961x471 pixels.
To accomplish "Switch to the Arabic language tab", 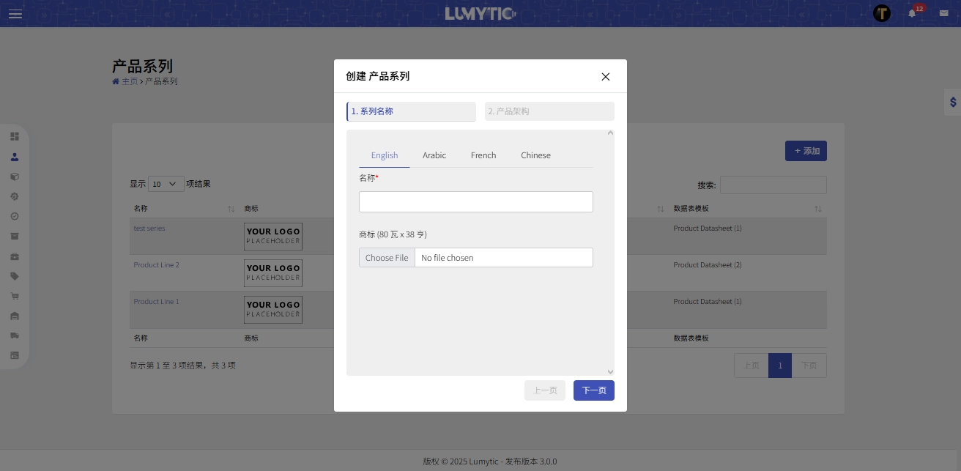I will click(x=434, y=155).
